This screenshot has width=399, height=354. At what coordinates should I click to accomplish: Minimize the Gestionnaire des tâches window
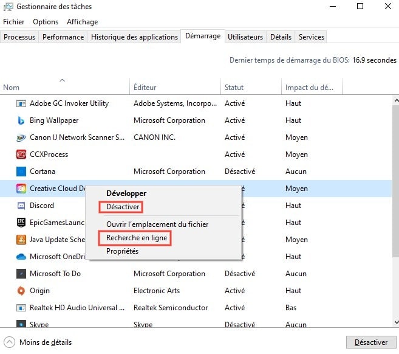333,6
